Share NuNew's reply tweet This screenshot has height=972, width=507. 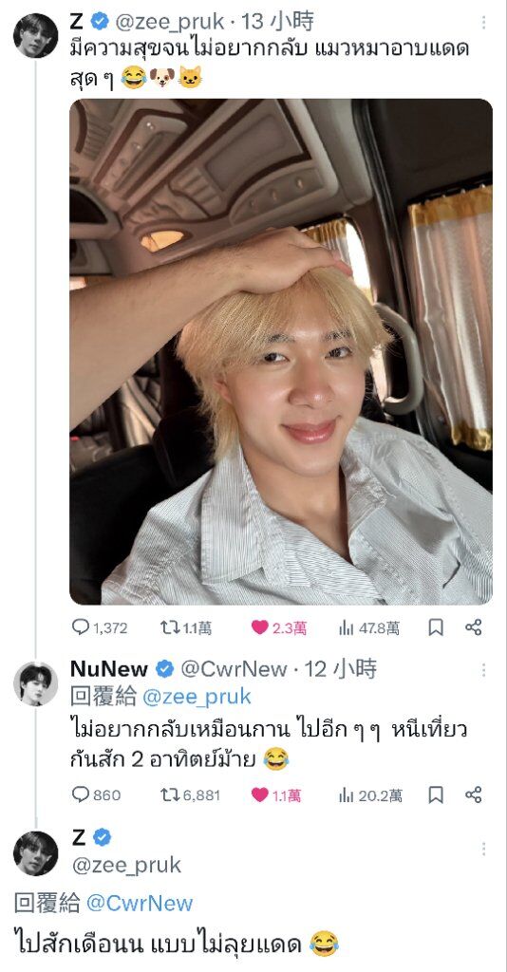pyautogui.click(x=474, y=794)
